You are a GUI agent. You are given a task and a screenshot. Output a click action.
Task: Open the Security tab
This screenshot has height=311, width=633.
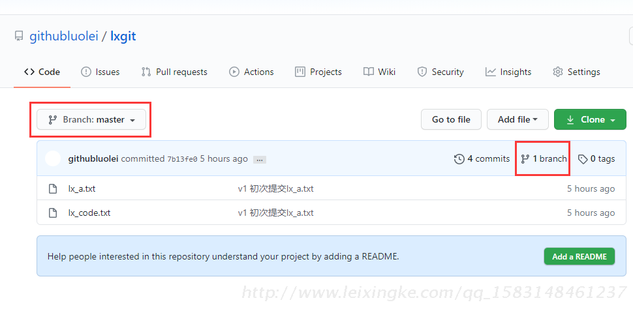[440, 72]
